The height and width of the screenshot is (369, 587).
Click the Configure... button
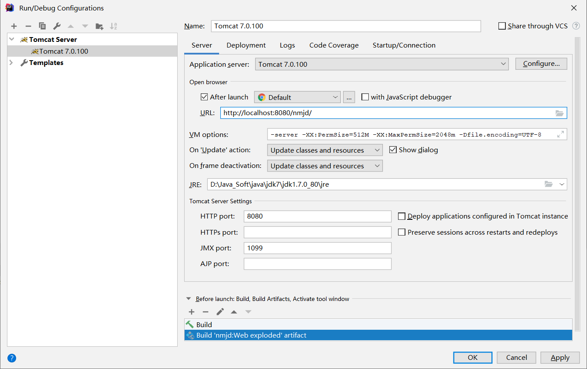[541, 64]
